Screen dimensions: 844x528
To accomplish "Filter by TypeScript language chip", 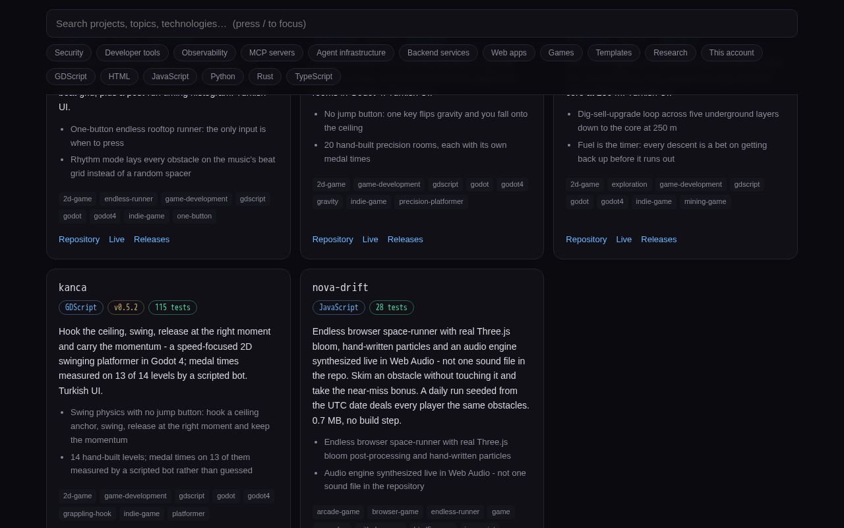I will point(314,77).
